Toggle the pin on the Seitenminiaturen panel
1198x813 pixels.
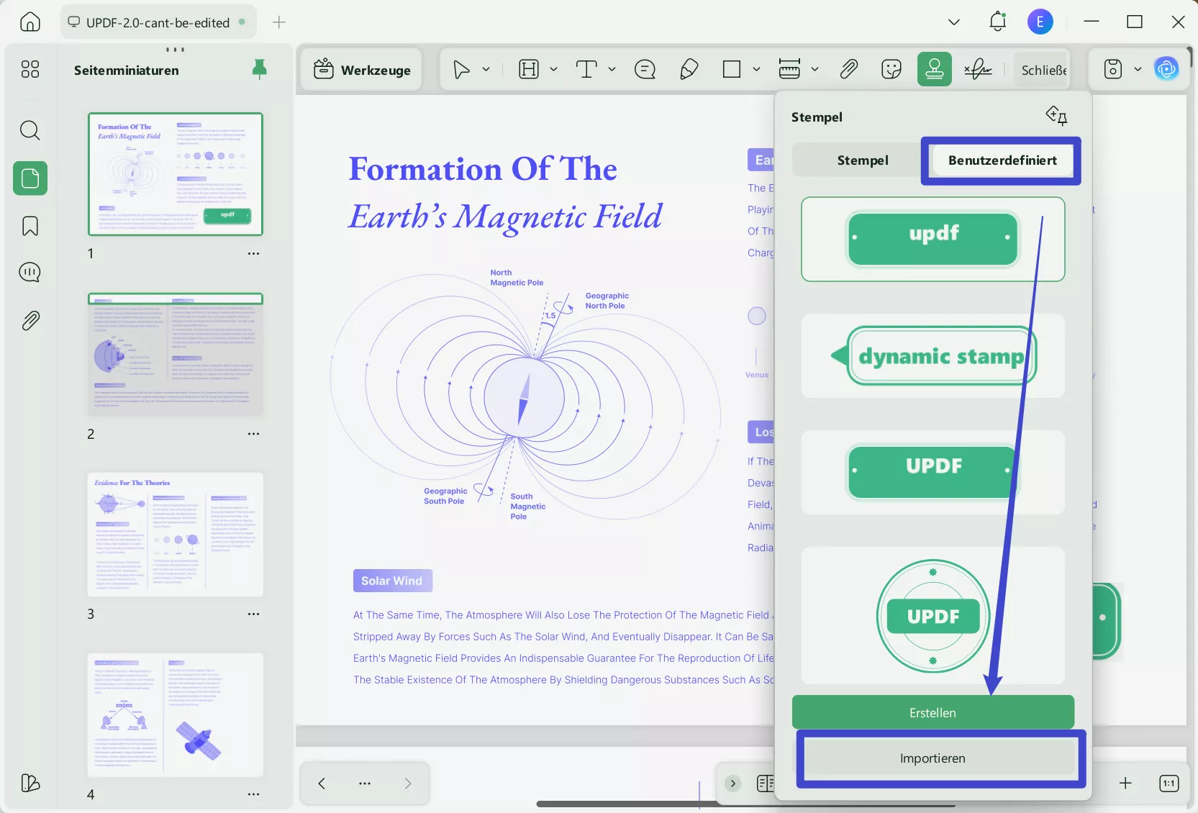click(x=260, y=69)
